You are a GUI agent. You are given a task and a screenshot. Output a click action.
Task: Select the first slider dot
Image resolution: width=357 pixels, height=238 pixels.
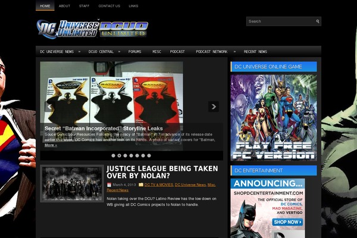(x=113, y=155)
